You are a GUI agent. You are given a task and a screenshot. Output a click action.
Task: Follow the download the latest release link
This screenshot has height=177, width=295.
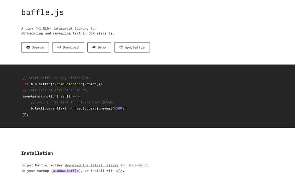(91, 165)
